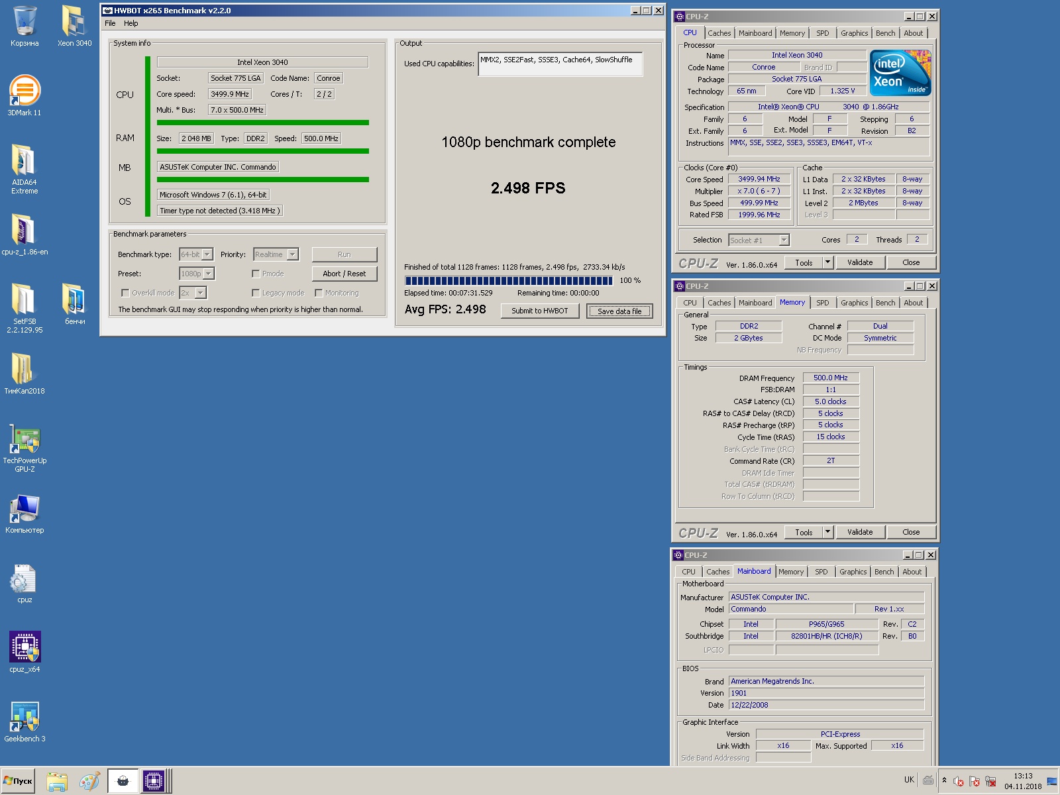Click the Run button
This screenshot has height=795, width=1060.
point(344,254)
